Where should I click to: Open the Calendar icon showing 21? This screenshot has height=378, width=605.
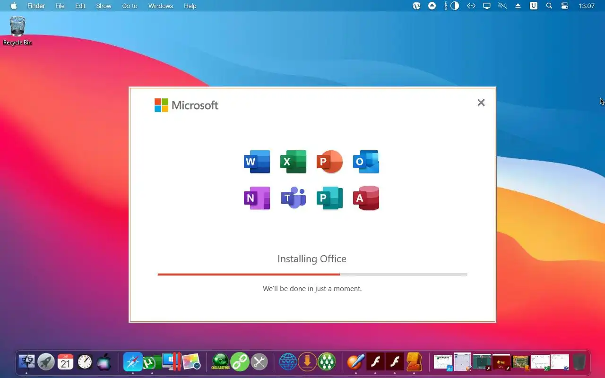66,362
